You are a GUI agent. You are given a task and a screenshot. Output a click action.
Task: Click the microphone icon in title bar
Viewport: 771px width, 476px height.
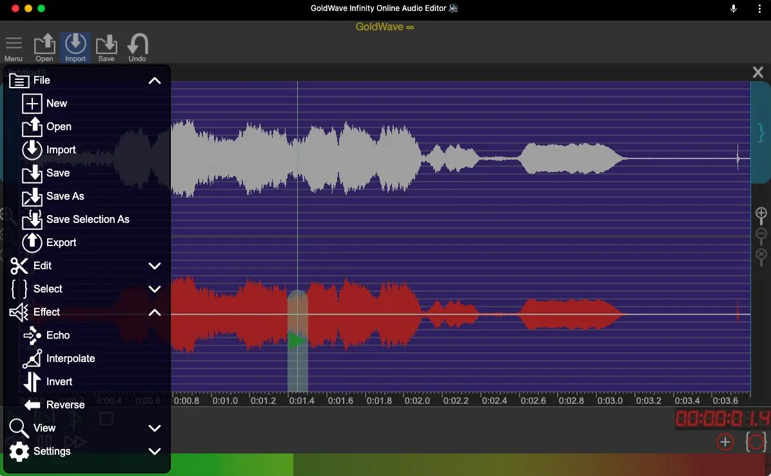point(733,8)
